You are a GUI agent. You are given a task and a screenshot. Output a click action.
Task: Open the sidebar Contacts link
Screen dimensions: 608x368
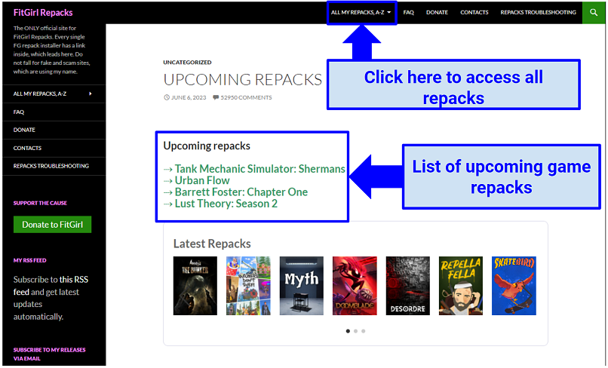pyautogui.click(x=27, y=148)
